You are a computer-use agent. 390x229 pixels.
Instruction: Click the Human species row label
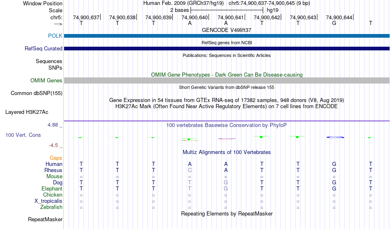click(x=54, y=164)
